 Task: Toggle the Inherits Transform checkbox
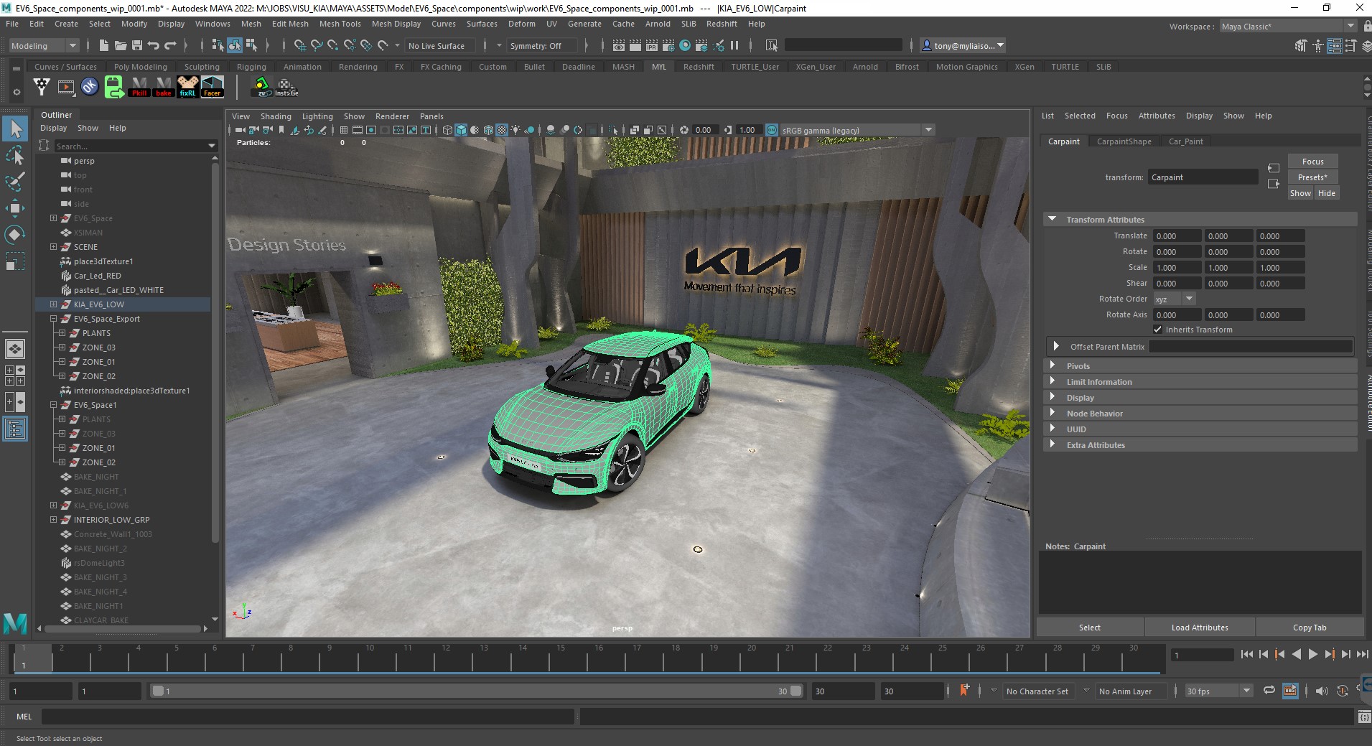(1157, 330)
